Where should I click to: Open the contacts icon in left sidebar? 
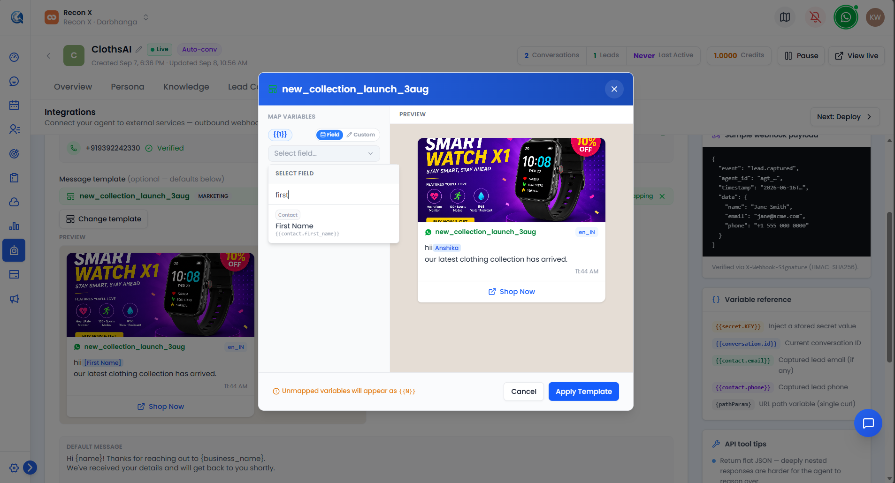(x=14, y=129)
